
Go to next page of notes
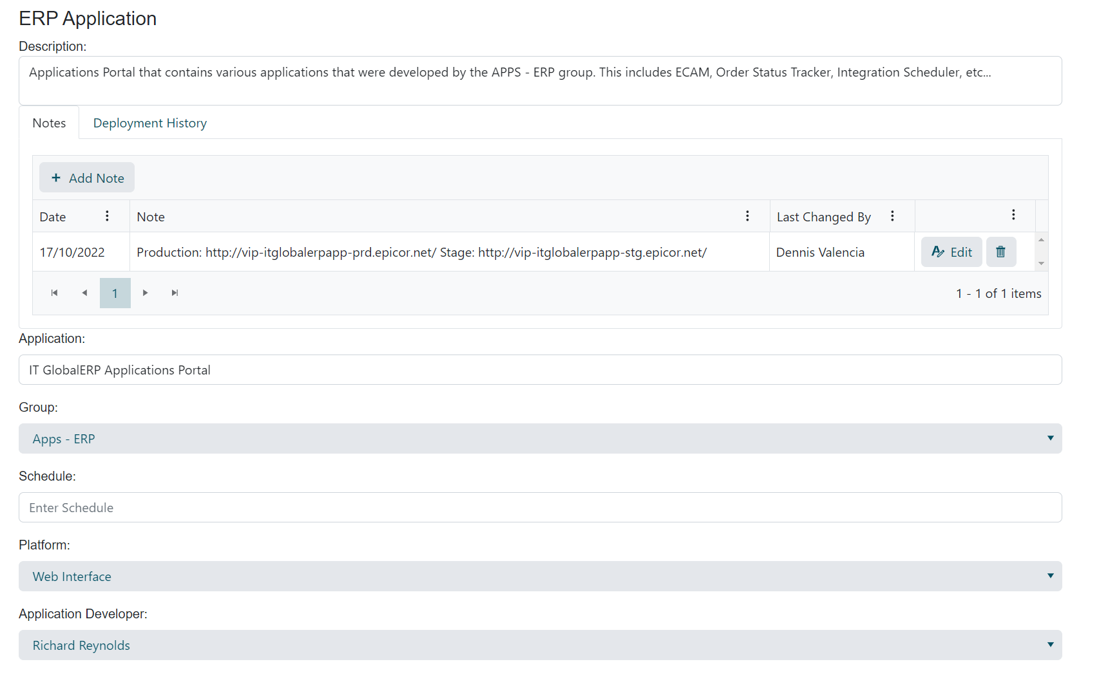coord(146,293)
